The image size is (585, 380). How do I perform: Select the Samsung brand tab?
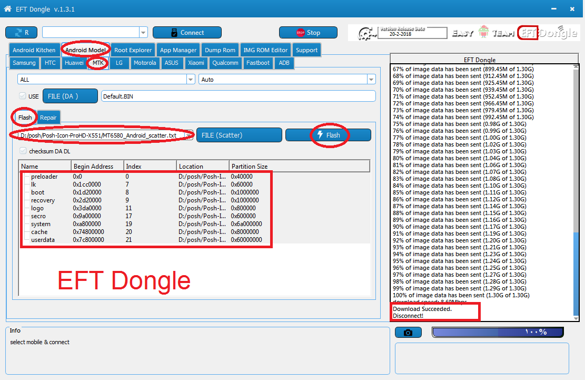(24, 63)
